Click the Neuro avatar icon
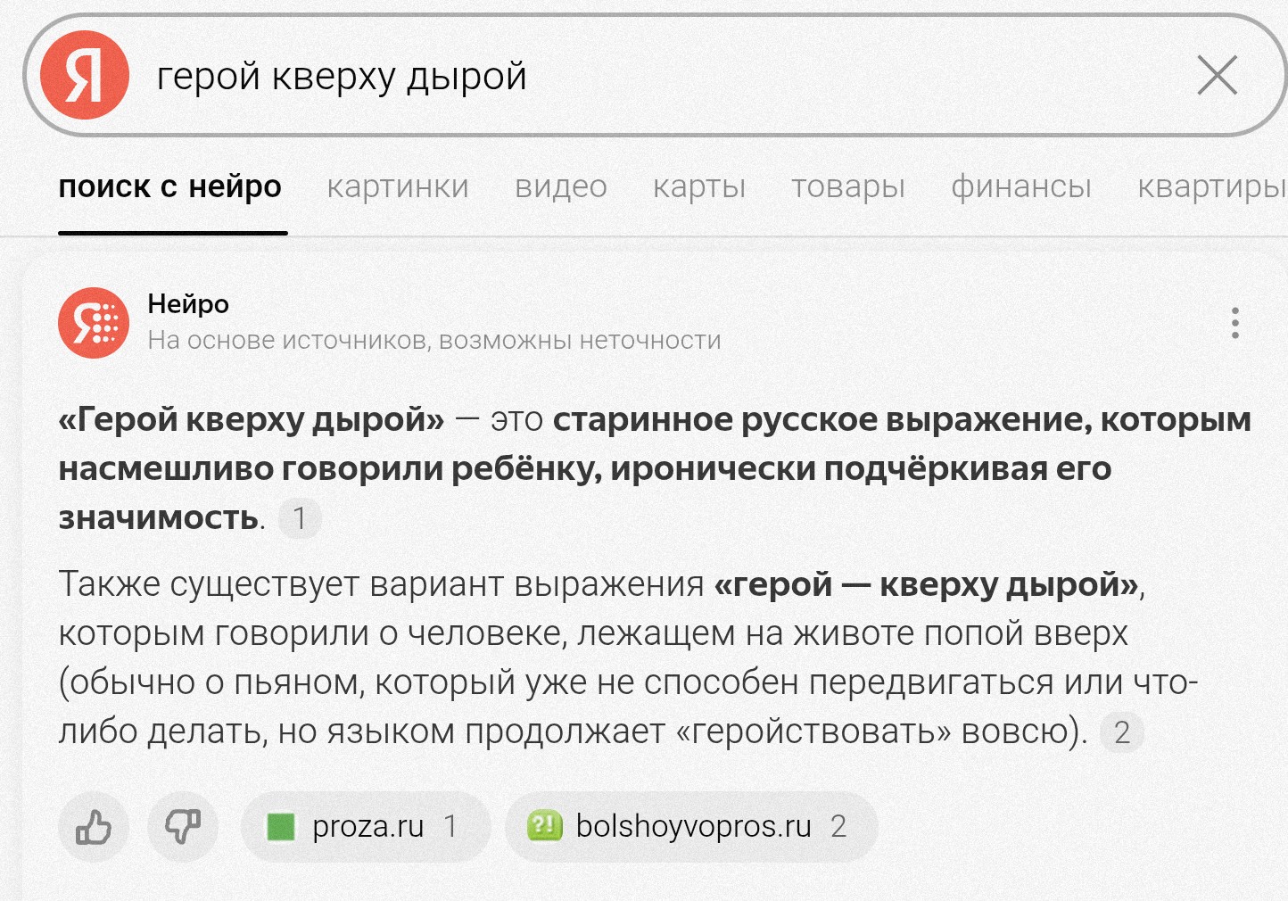Image resolution: width=1288 pixels, height=901 pixels. tap(94, 322)
